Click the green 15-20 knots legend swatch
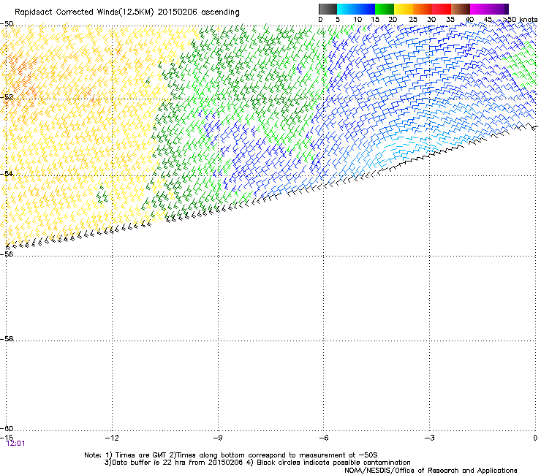 tap(385, 9)
